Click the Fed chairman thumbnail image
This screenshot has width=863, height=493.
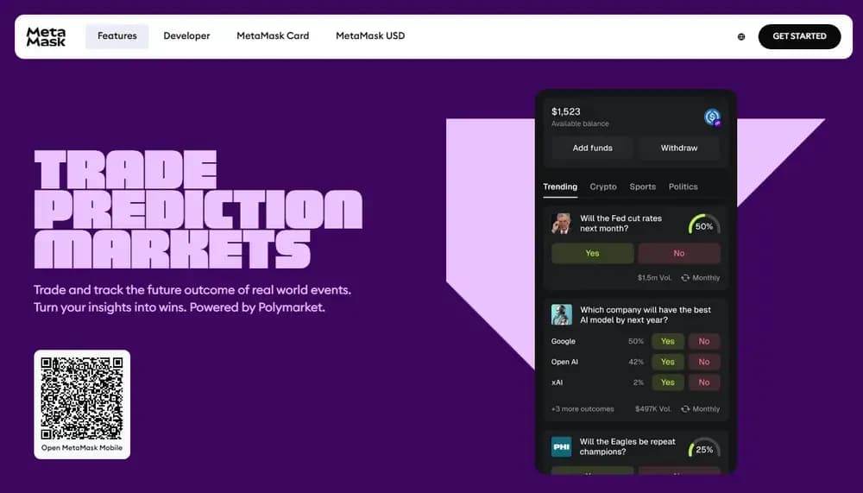point(562,223)
